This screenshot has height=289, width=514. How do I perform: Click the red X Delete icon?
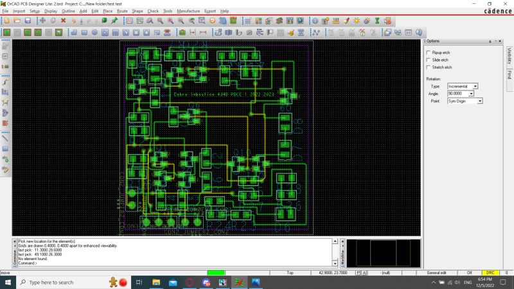point(63,21)
